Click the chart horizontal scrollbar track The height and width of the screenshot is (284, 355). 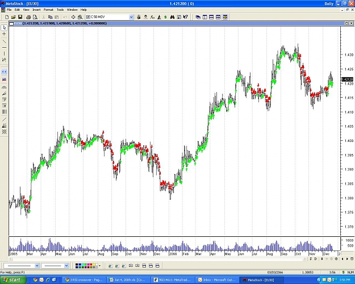click(x=157, y=259)
